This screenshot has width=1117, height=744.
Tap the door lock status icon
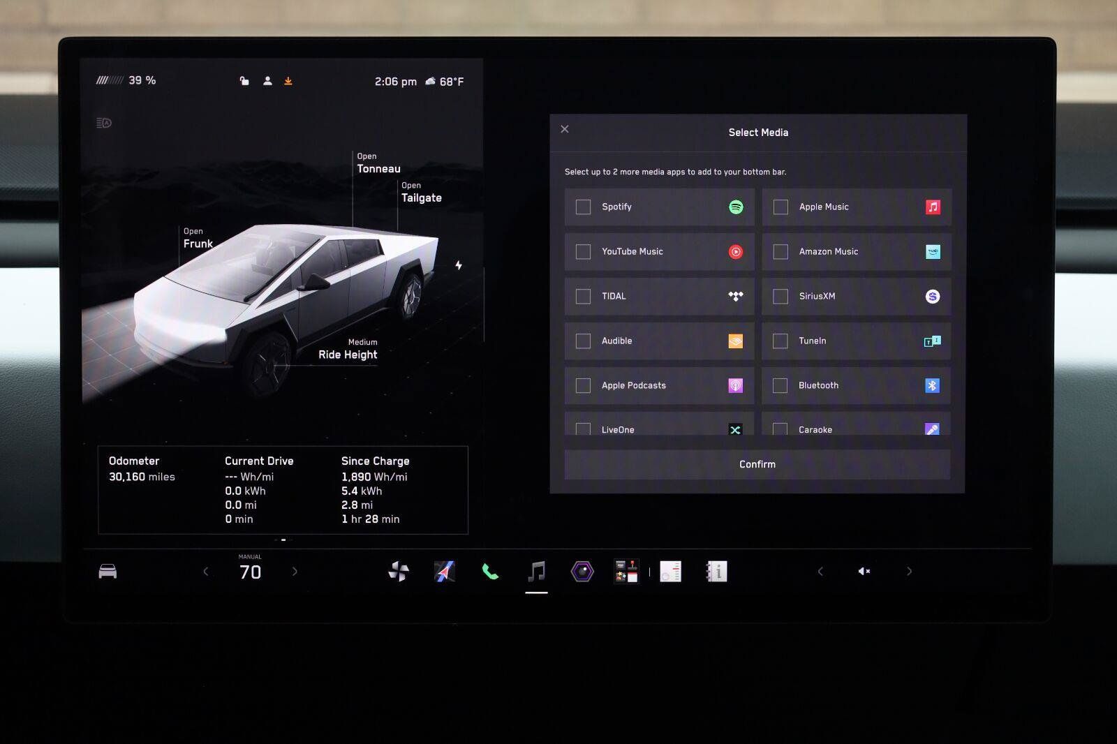(x=244, y=81)
